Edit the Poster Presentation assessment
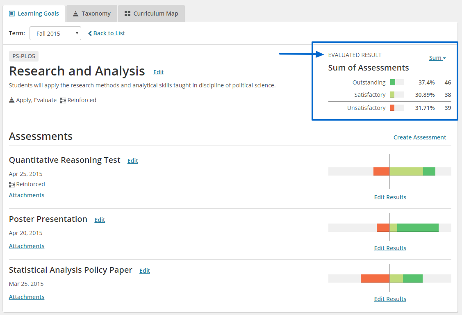The height and width of the screenshot is (315, 462). click(x=100, y=220)
